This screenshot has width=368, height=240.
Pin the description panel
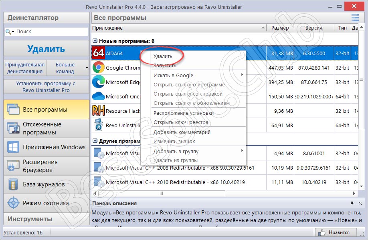coord(352,203)
